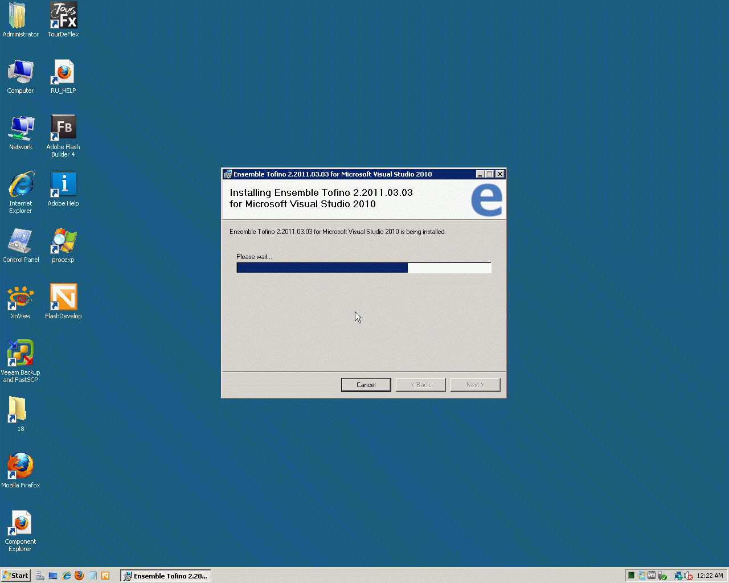The height and width of the screenshot is (583, 729).
Task: Click the "Please wait..." label
Action: (254, 257)
